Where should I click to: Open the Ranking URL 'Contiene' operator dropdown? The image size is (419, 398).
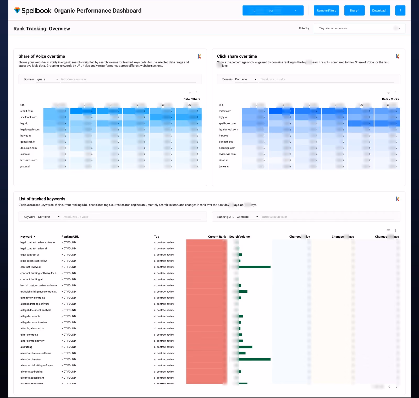click(x=248, y=217)
